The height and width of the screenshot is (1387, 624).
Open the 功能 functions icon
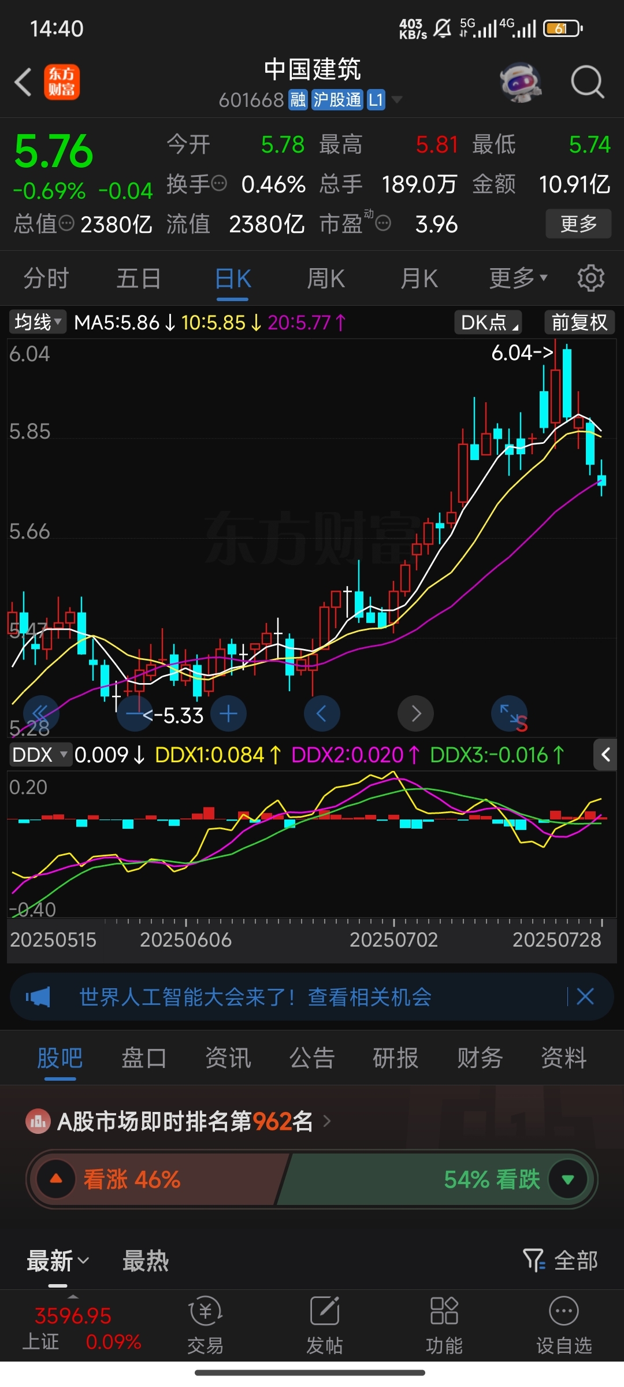coord(444,1326)
